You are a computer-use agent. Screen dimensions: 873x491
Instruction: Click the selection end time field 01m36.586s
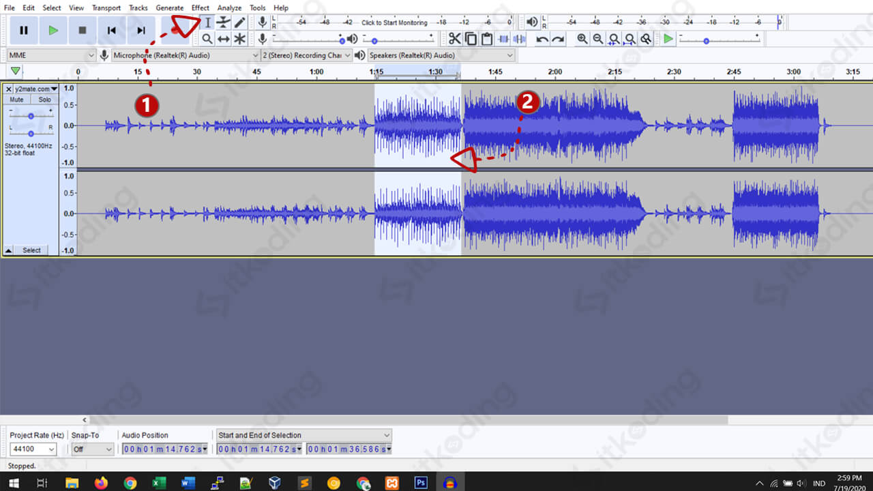pyautogui.click(x=349, y=449)
